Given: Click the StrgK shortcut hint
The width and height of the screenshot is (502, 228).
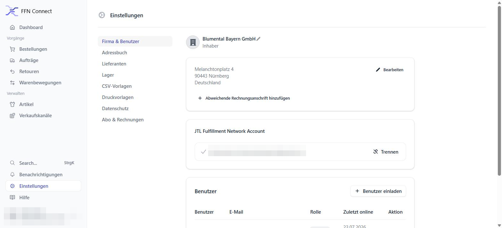Looking at the screenshot, I should tap(69, 163).
